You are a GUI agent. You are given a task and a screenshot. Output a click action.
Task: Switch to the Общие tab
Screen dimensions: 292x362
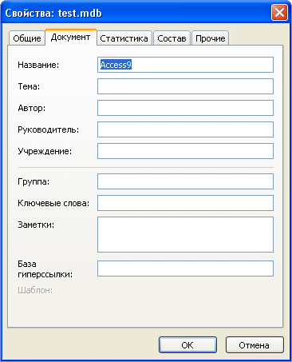point(27,38)
